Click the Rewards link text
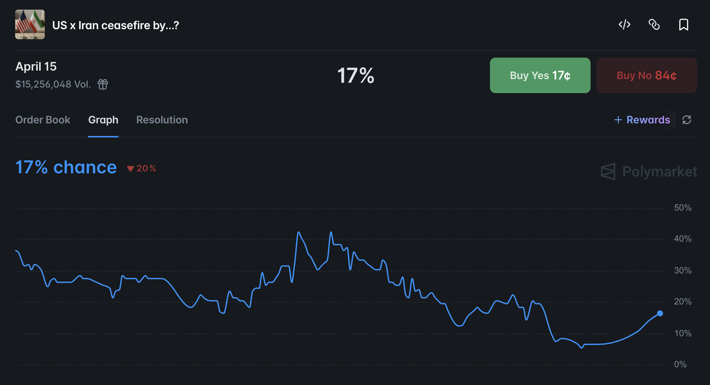The width and height of the screenshot is (710, 385). tap(648, 120)
